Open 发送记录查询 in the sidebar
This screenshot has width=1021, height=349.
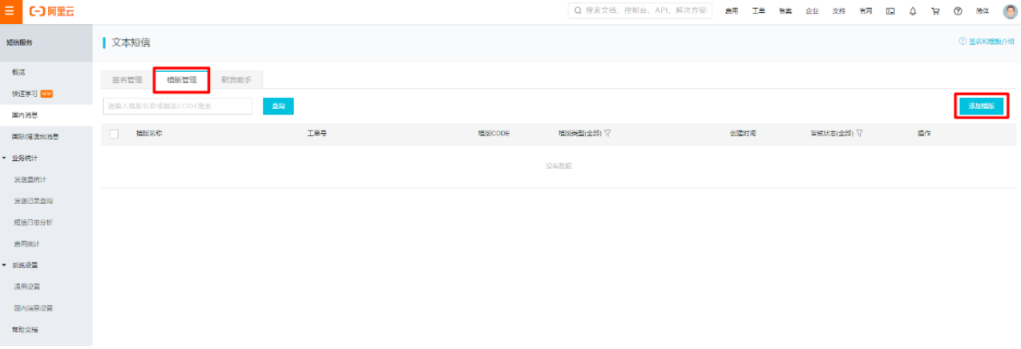tap(34, 201)
